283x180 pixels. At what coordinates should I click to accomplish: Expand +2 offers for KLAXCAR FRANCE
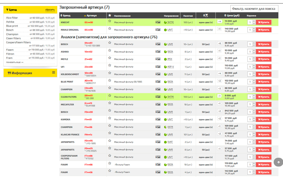pos(219,134)
